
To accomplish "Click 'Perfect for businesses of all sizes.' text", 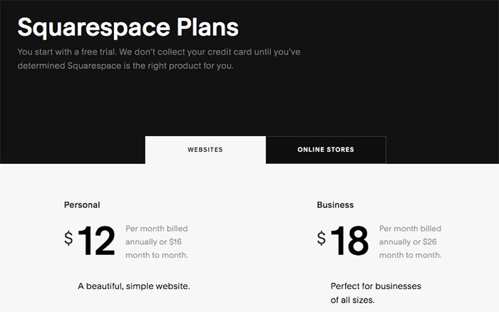I will 376,293.
